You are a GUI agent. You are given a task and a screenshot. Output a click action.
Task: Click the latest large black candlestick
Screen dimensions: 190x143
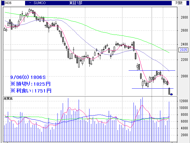[x=169, y=91]
